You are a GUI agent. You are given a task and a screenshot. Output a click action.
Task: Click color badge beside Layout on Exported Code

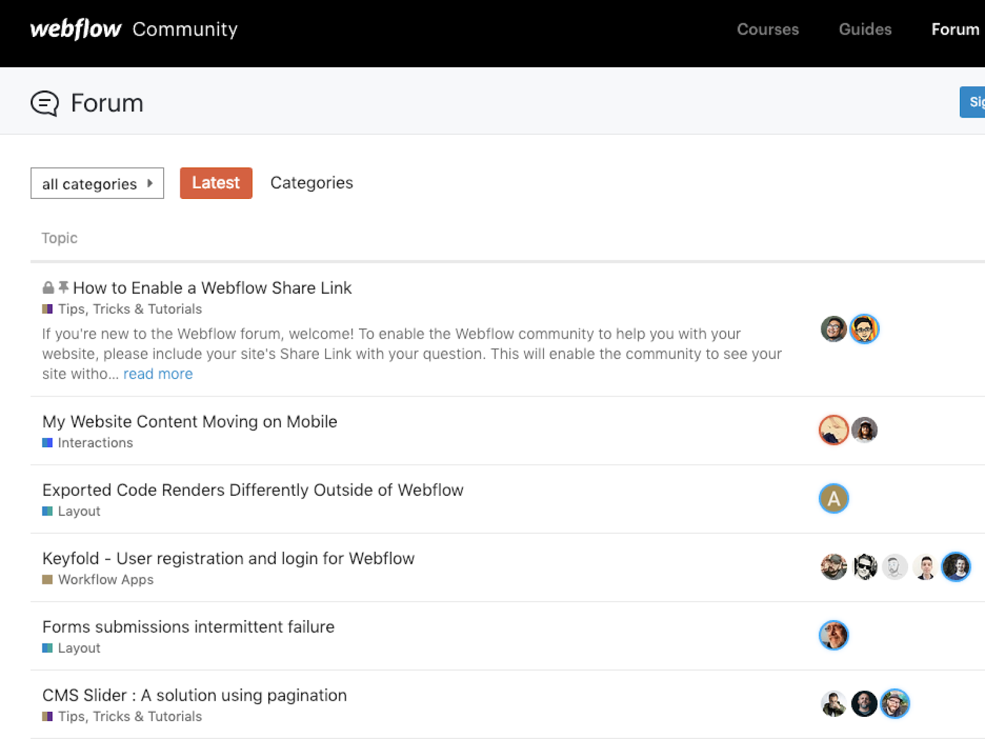click(47, 511)
